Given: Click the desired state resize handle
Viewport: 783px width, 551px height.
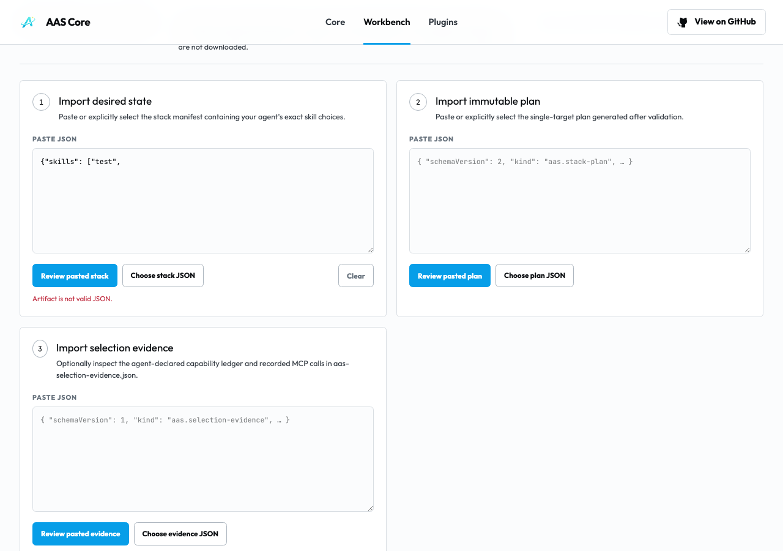Looking at the screenshot, I should point(369,249).
